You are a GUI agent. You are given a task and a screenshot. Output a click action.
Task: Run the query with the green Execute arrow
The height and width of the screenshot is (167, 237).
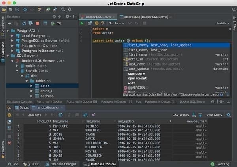pos(82,23)
